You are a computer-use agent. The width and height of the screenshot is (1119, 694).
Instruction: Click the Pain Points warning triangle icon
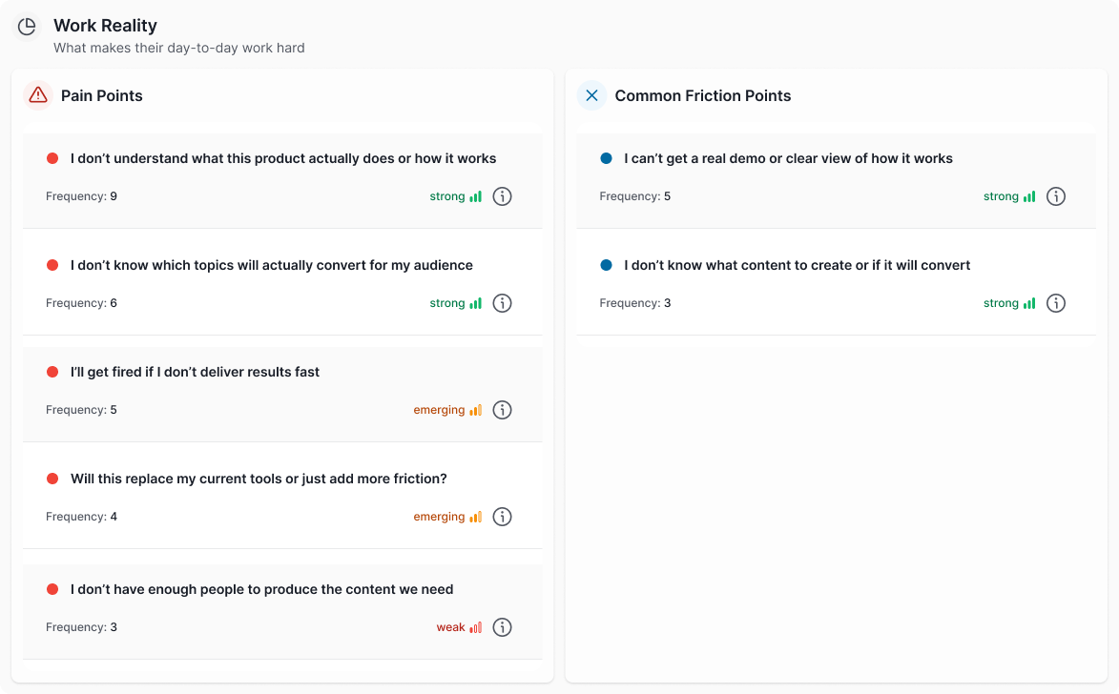[x=38, y=95]
